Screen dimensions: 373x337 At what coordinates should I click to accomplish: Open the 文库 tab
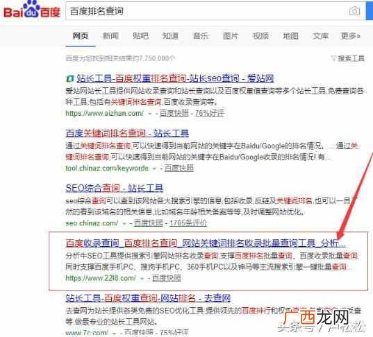click(320, 36)
